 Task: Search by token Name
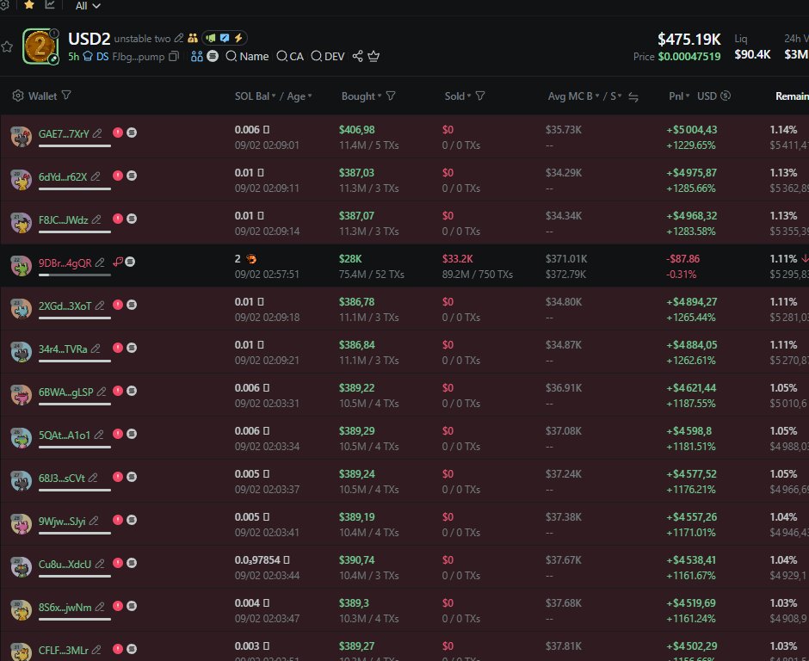click(x=247, y=56)
